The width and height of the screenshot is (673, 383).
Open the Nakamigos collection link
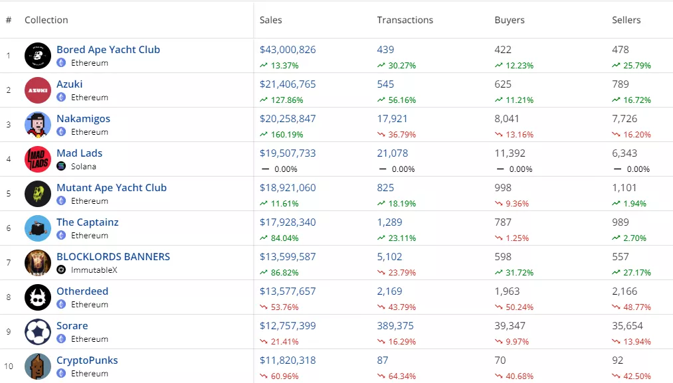(83, 119)
